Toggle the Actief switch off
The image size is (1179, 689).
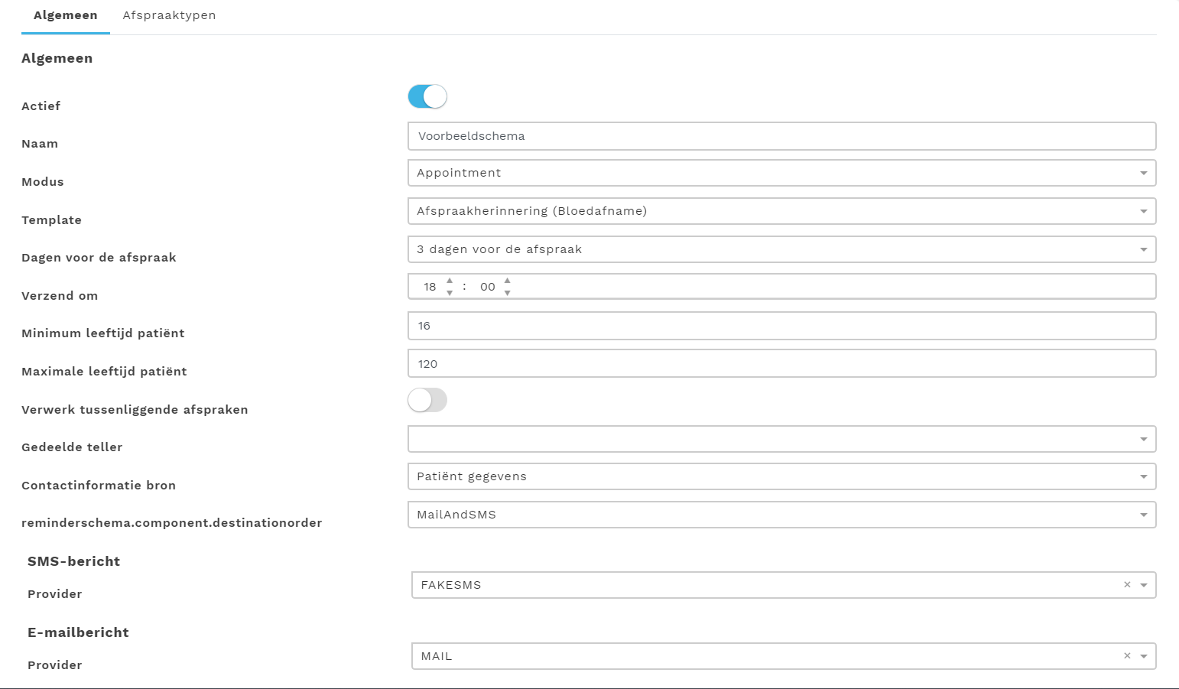coord(427,96)
